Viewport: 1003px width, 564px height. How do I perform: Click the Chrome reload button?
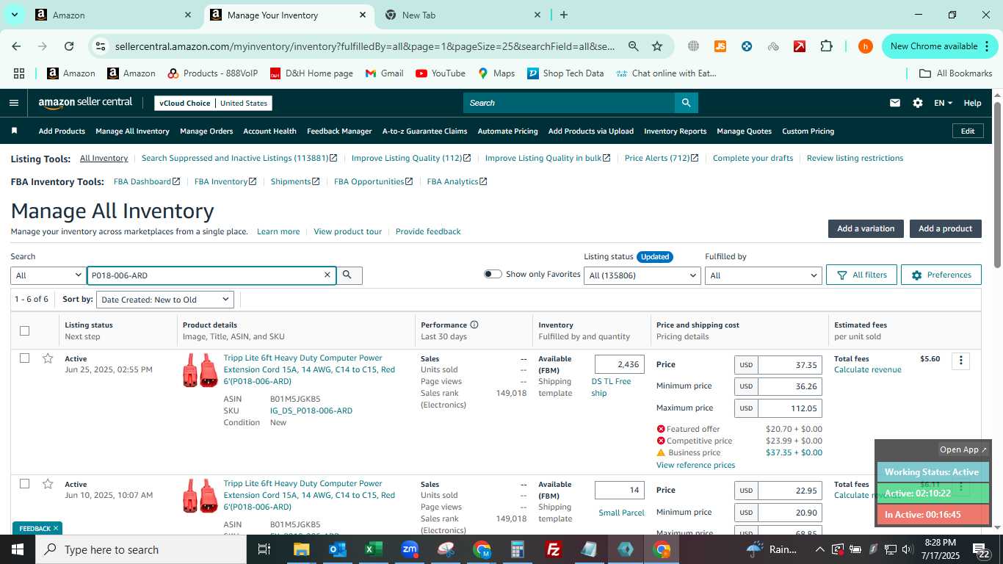[x=69, y=46]
